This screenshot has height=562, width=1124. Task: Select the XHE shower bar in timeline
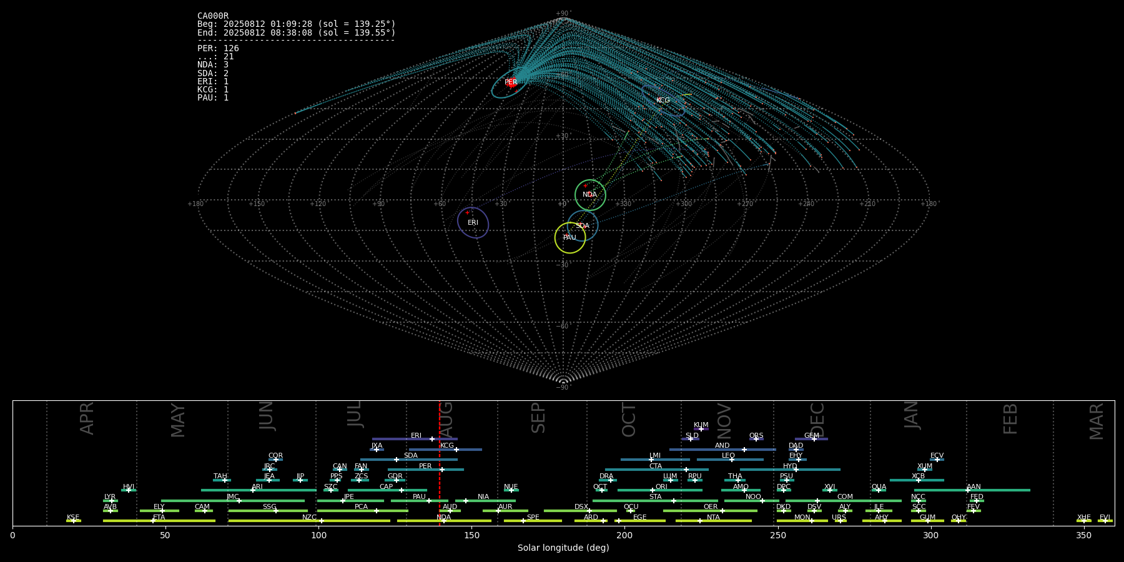(1084, 521)
